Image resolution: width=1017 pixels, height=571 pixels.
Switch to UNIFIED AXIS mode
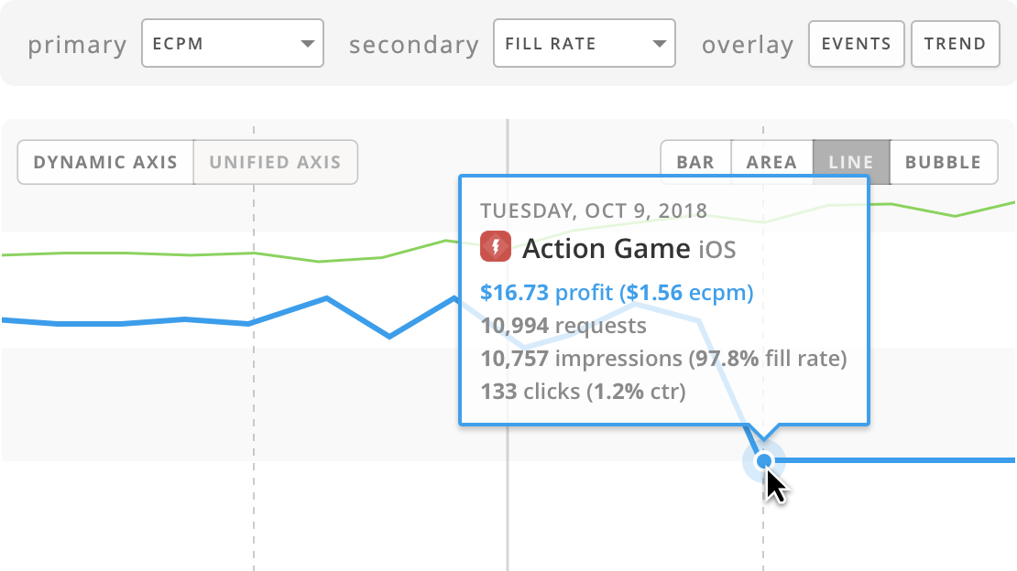275,163
